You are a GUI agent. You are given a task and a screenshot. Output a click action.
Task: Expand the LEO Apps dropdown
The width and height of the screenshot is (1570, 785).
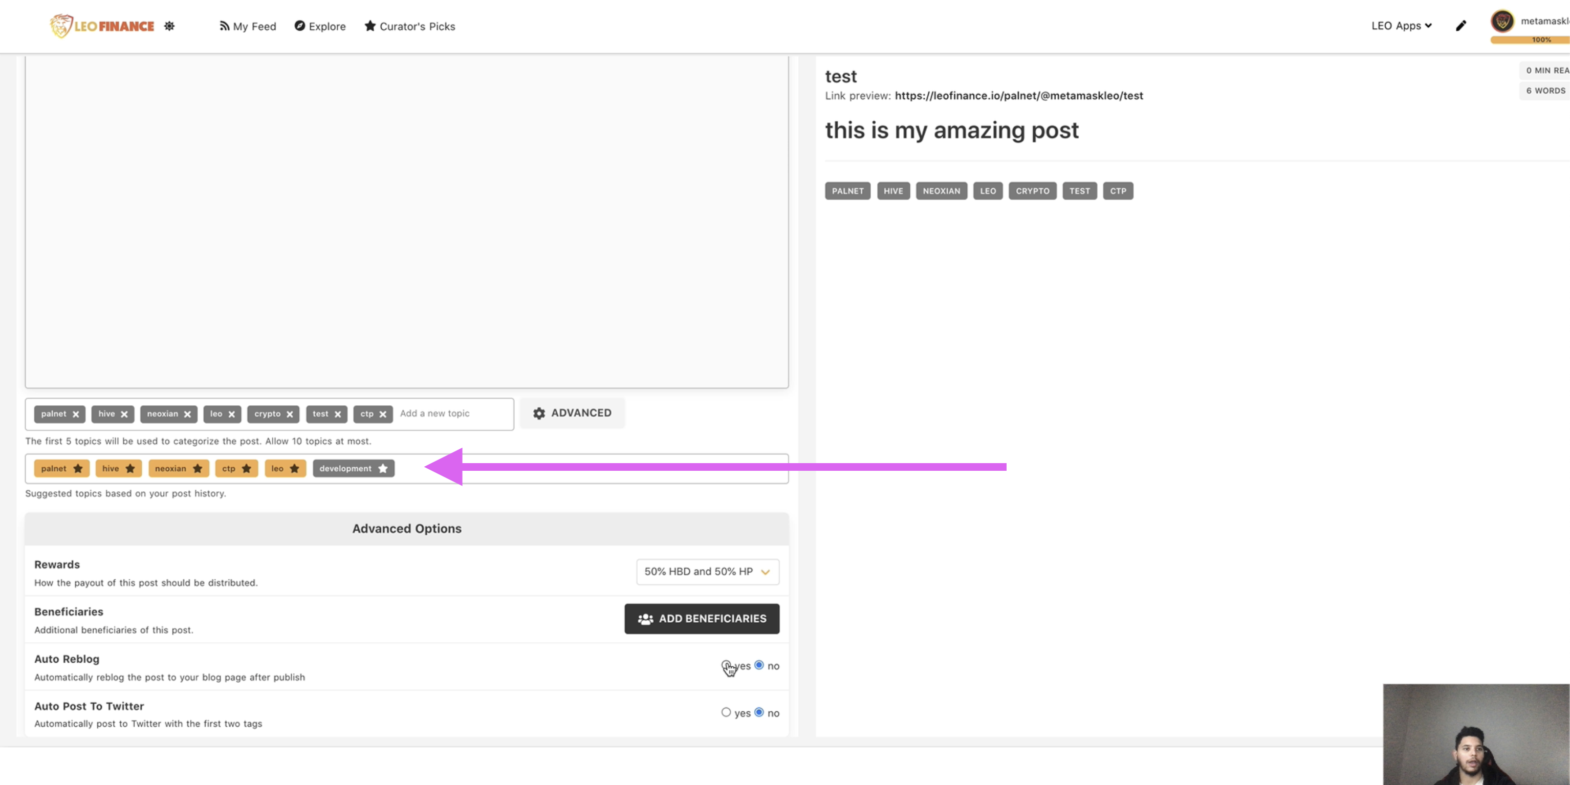[1401, 26]
